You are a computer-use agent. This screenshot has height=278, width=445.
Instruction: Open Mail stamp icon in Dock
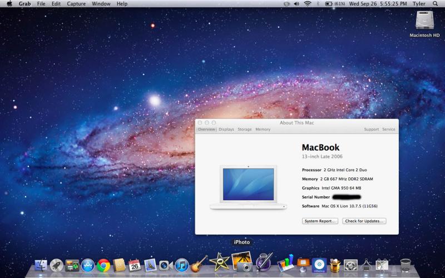tap(150, 266)
